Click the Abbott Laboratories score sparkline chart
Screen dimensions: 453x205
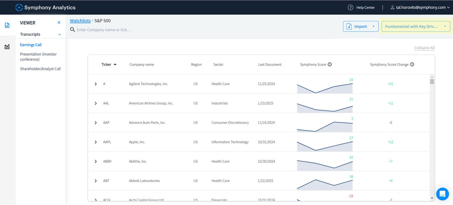[x=325, y=185]
